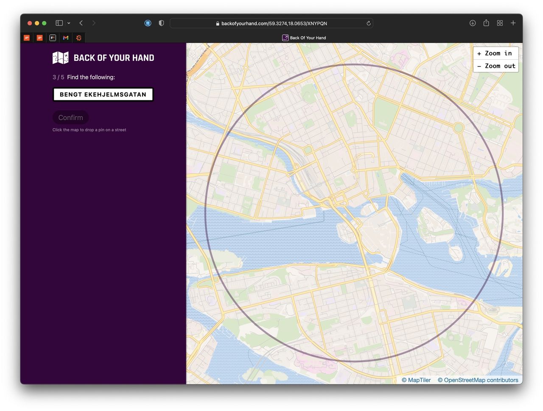Viewport: 543px width, 411px height.
Task: Open the MapTiler attribution link
Action: click(416, 380)
